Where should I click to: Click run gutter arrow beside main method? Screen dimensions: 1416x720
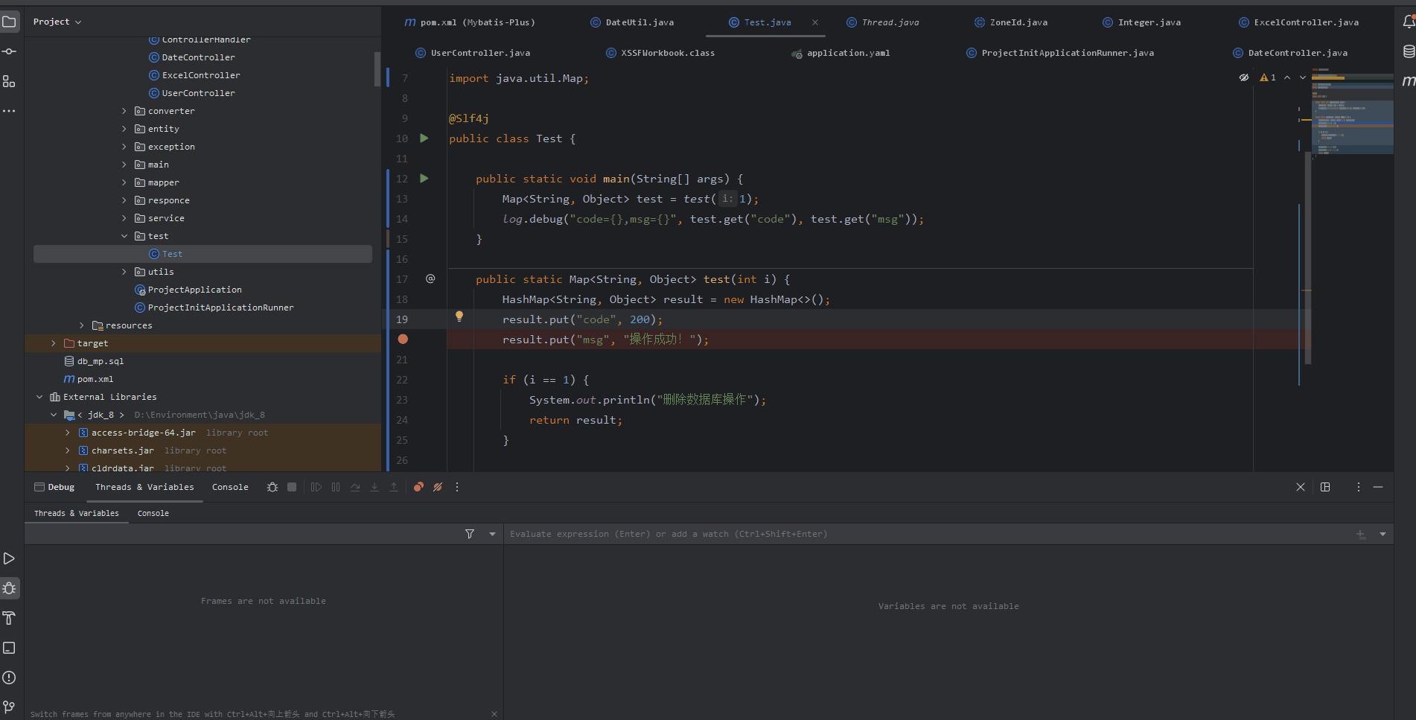click(x=424, y=179)
